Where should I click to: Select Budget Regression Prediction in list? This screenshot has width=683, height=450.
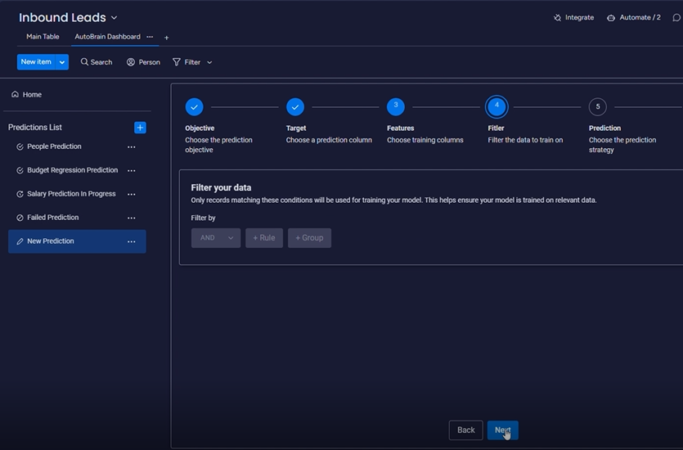(x=72, y=170)
